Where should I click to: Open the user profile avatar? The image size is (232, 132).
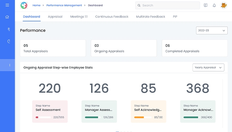[x=223, y=5]
